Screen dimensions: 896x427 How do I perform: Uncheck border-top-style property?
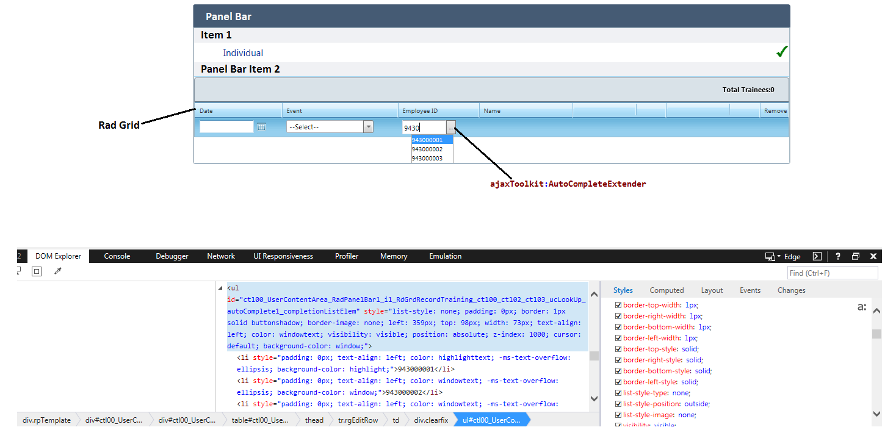click(618, 349)
